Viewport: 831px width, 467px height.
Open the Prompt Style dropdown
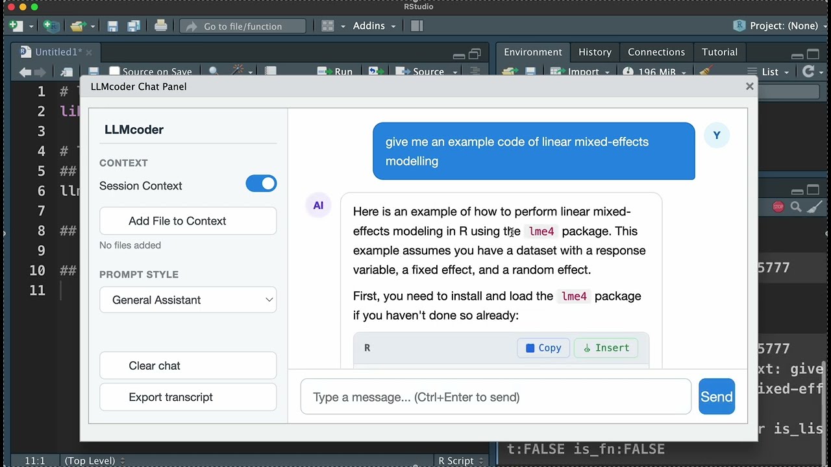(x=188, y=300)
